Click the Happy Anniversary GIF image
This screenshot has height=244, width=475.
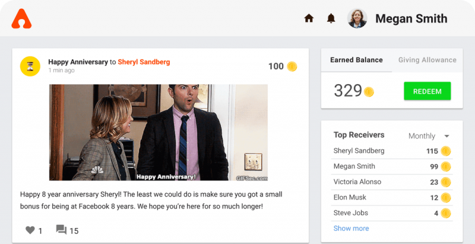(x=159, y=132)
